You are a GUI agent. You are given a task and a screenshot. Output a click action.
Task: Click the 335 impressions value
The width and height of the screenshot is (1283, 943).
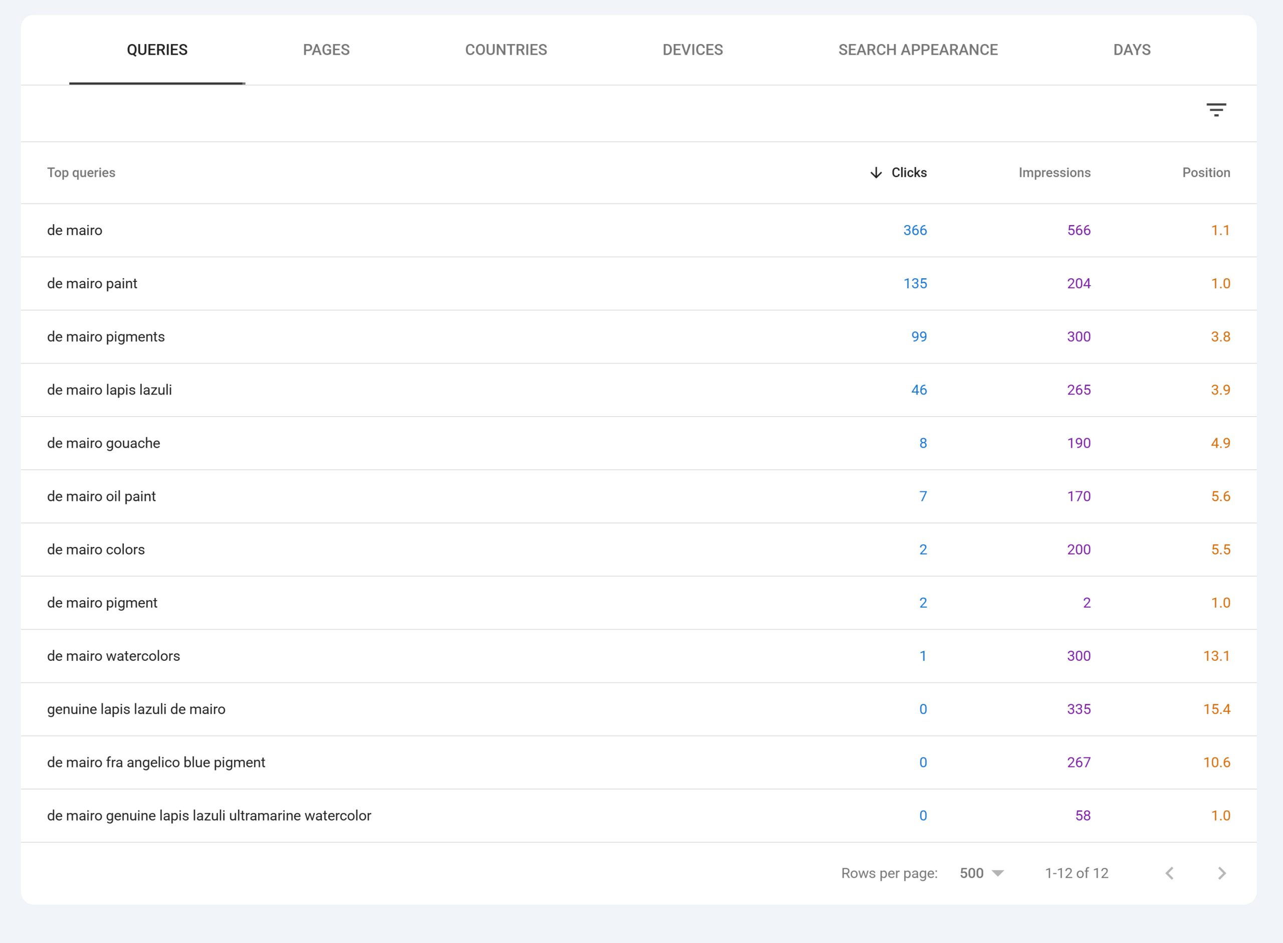pyautogui.click(x=1079, y=709)
